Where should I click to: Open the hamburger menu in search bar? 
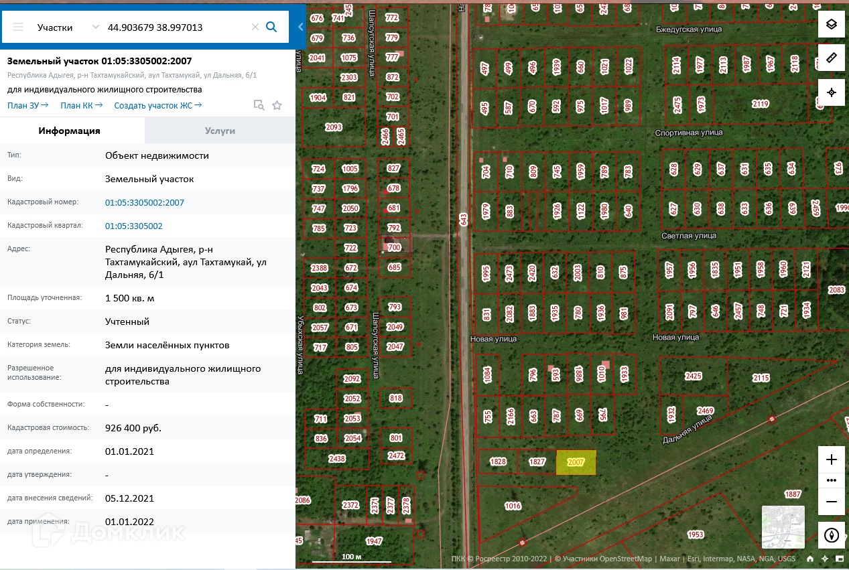pyautogui.click(x=18, y=27)
